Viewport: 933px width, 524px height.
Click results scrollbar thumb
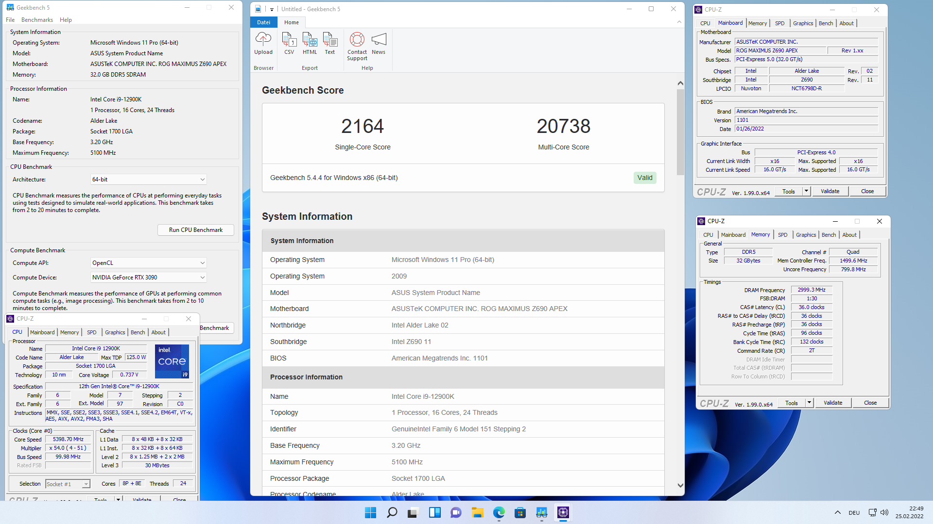pyautogui.click(x=680, y=132)
